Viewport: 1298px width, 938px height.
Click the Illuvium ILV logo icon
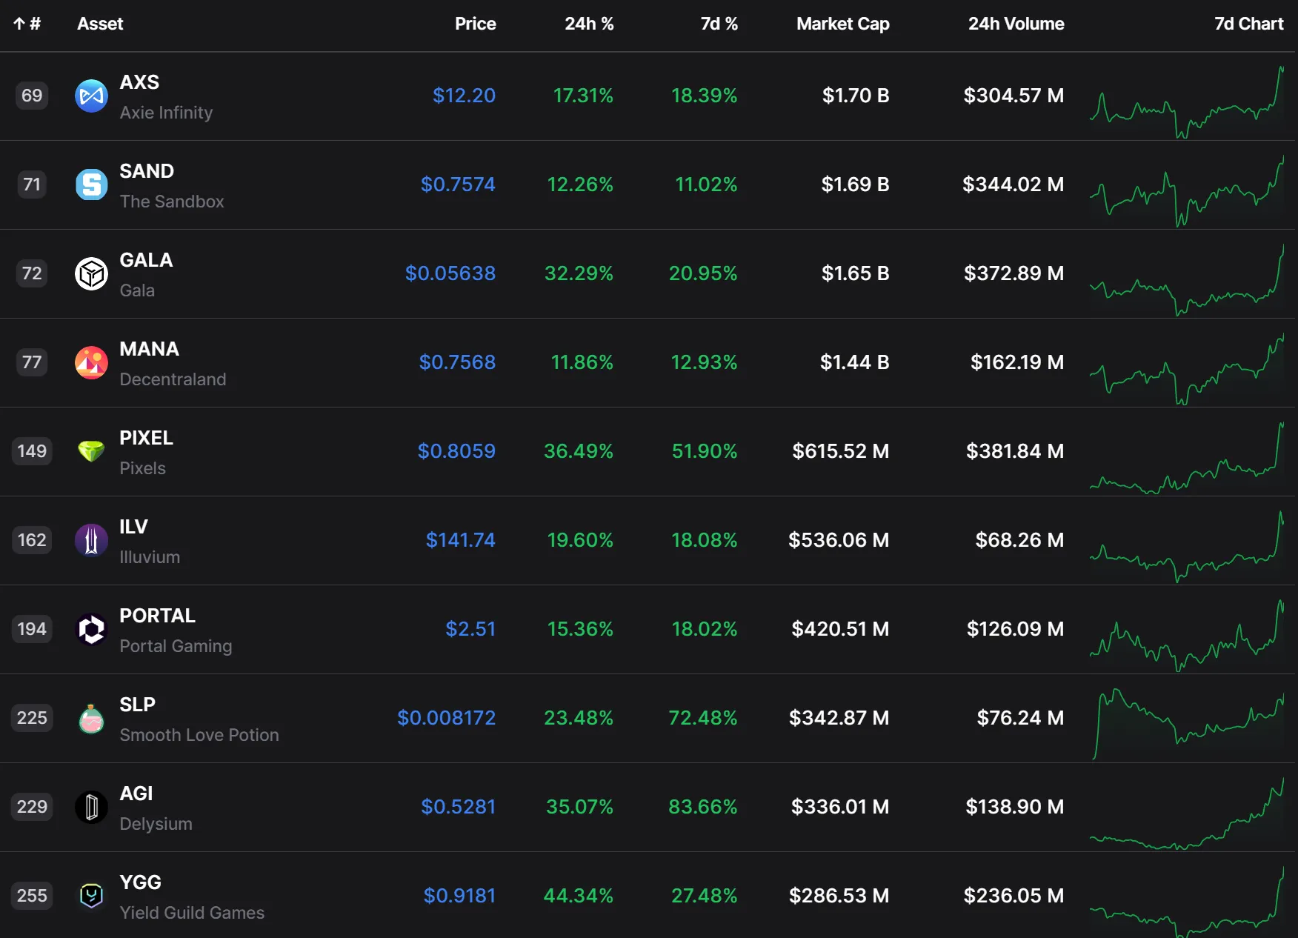pyautogui.click(x=91, y=540)
